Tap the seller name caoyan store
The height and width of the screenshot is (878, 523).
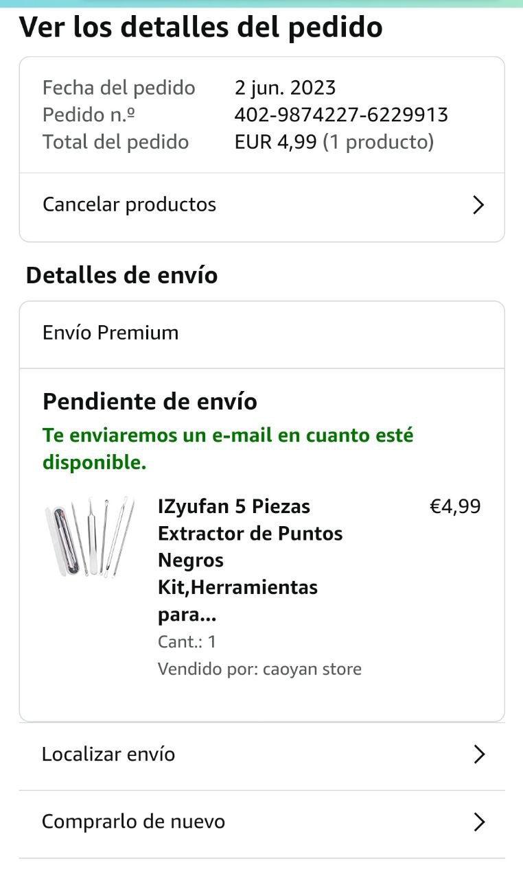[x=312, y=669]
